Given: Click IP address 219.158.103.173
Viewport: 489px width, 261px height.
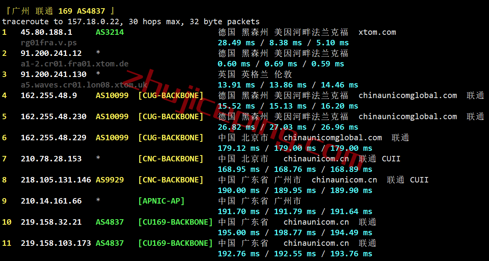Looking at the screenshot, I should 56,243.
